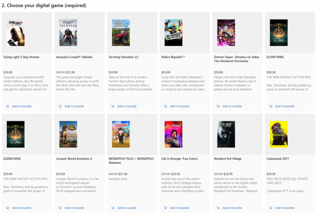Click the 'Farming Simulator 22' title
The width and height of the screenshot is (317, 215).
(x=124, y=57)
